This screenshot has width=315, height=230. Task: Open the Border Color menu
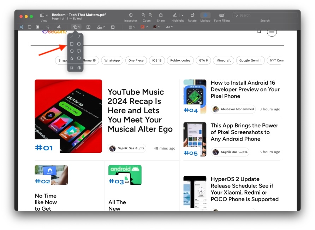point(144,27)
